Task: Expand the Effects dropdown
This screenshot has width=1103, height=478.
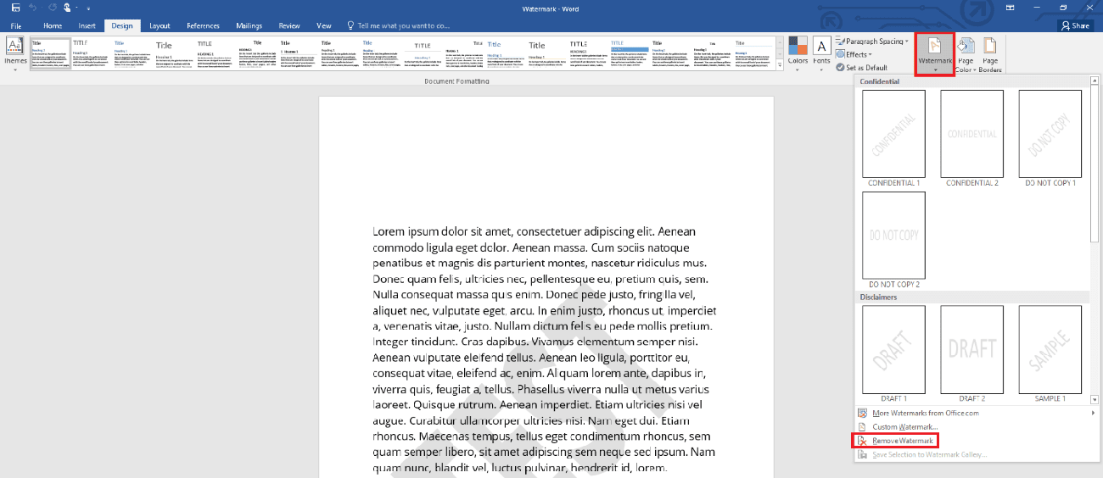Action: (x=854, y=54)
